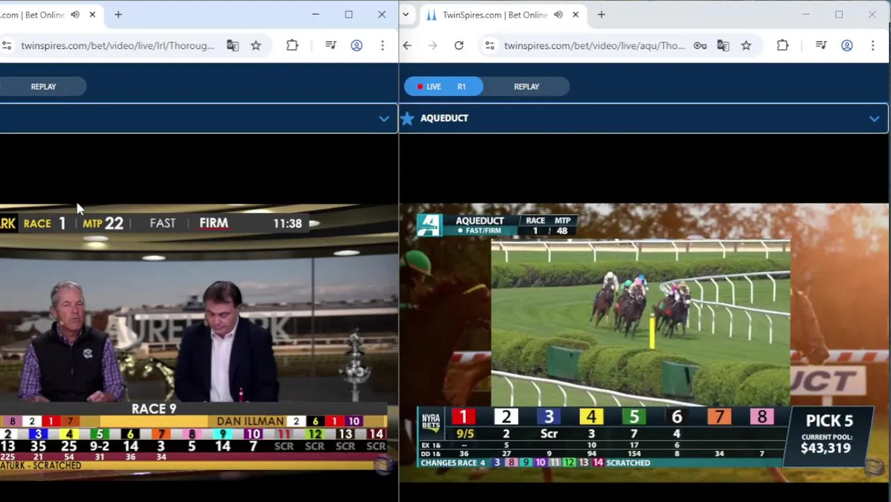Open extensions menu in right window
Image resolution: width=891 pixels, height=502 pixels.
tap(782, 45)
